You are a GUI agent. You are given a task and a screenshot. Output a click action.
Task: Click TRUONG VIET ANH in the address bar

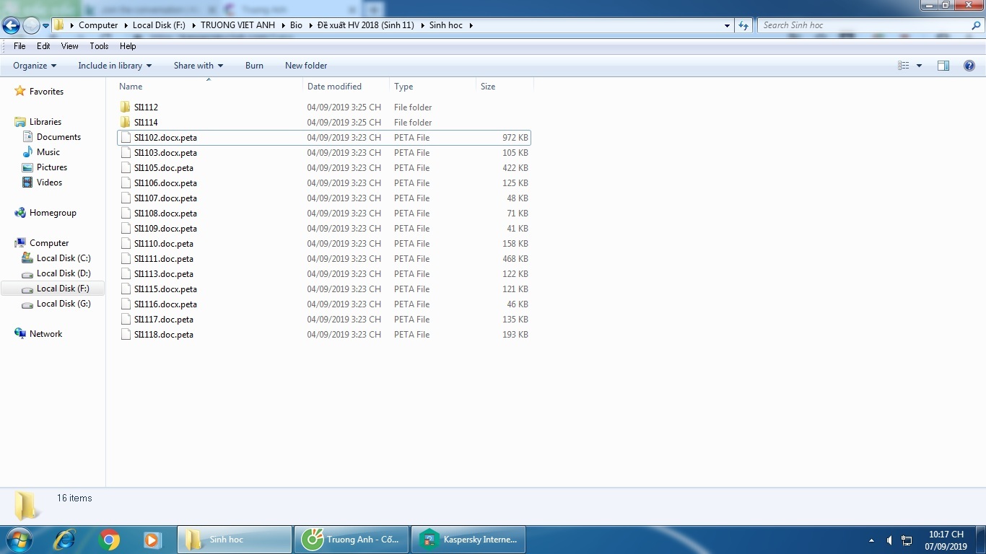[x=237, y=25]
